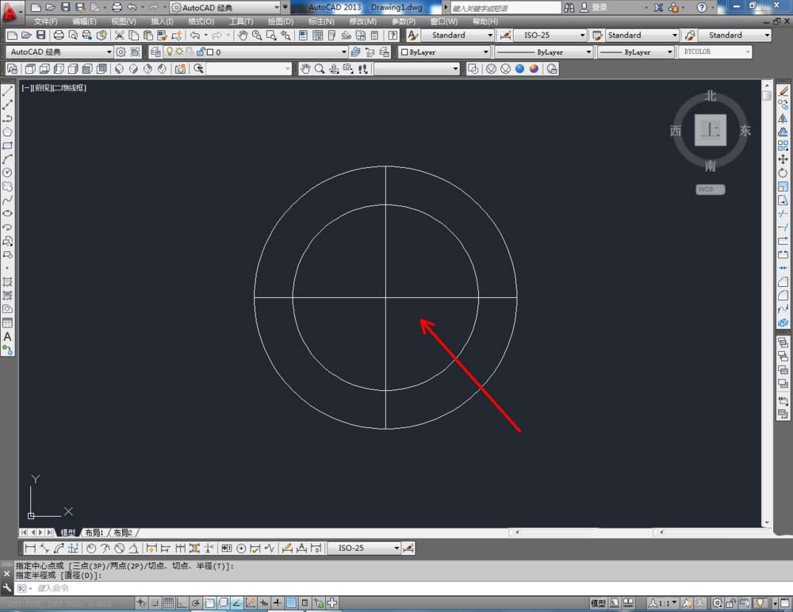
Task: Click the Cut scissors icon
Action: coord(119,36)
